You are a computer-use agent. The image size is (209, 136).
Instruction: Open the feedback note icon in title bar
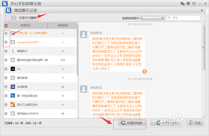click(x=194, y=3)
